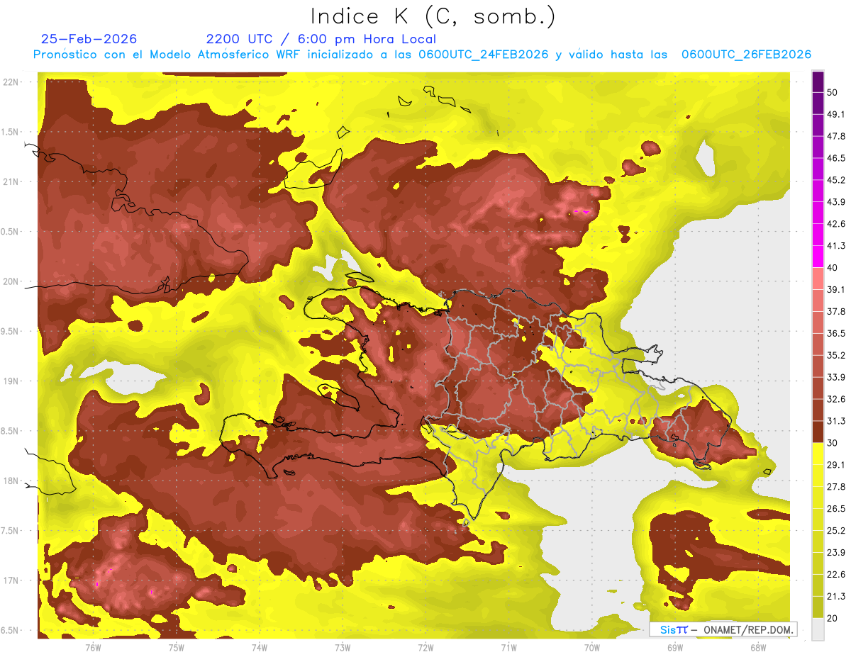
Task: Click the '68W' longitude label
Action: coord(758,647)
